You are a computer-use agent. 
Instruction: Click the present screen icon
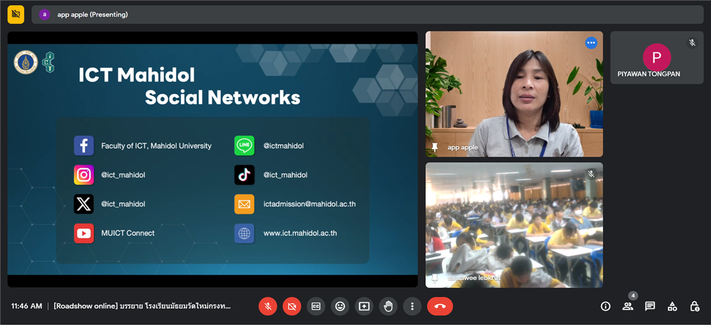364,306
